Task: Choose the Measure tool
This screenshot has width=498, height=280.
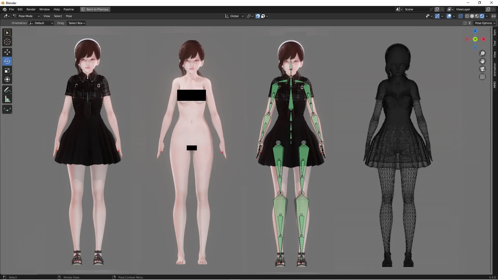Action: click(x=7, y=99)
